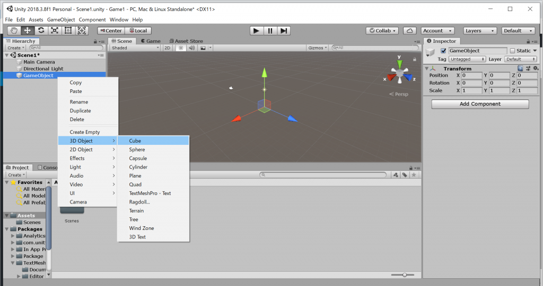Collapse the Transform component foldout

click(x=427, y=68)
